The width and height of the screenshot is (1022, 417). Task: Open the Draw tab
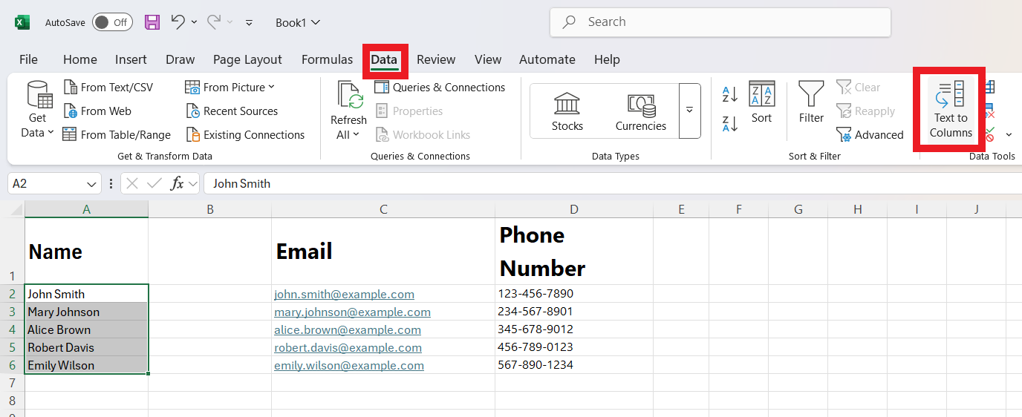(180, 59)
